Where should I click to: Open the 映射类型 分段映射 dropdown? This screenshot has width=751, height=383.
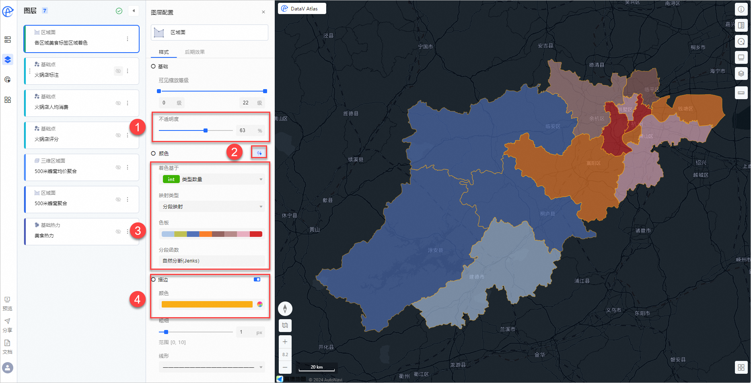point(212,206)
